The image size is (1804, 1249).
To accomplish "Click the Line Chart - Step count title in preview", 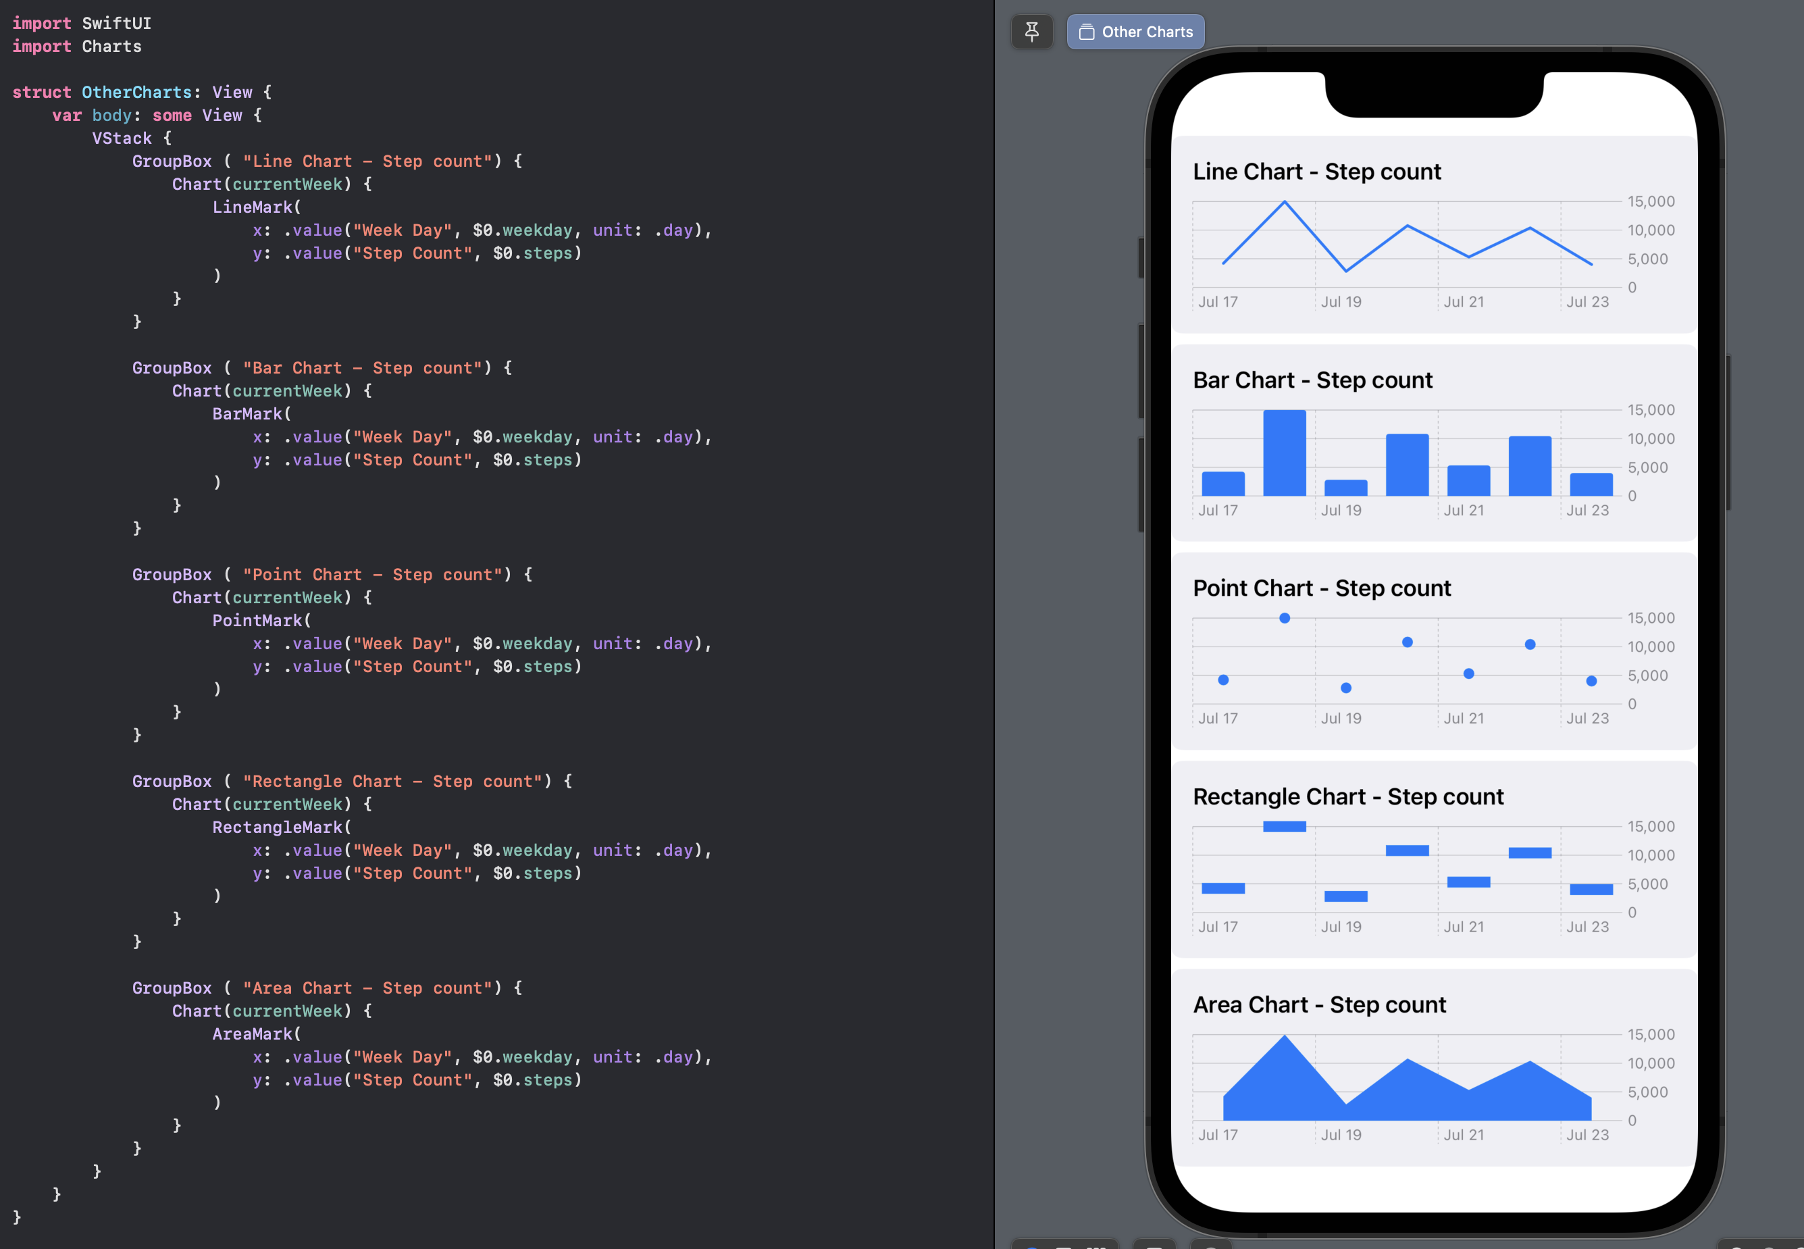I will click(1316, 171).
